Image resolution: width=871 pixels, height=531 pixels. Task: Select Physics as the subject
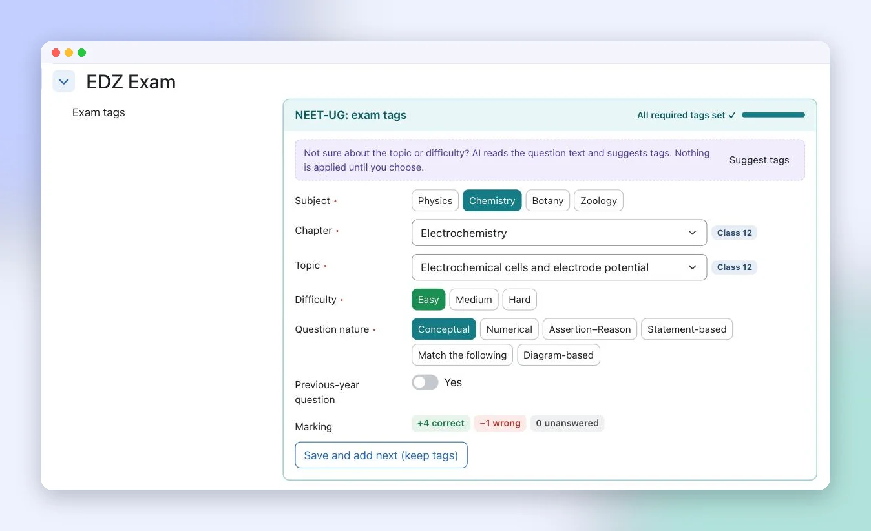click(435, 200)
